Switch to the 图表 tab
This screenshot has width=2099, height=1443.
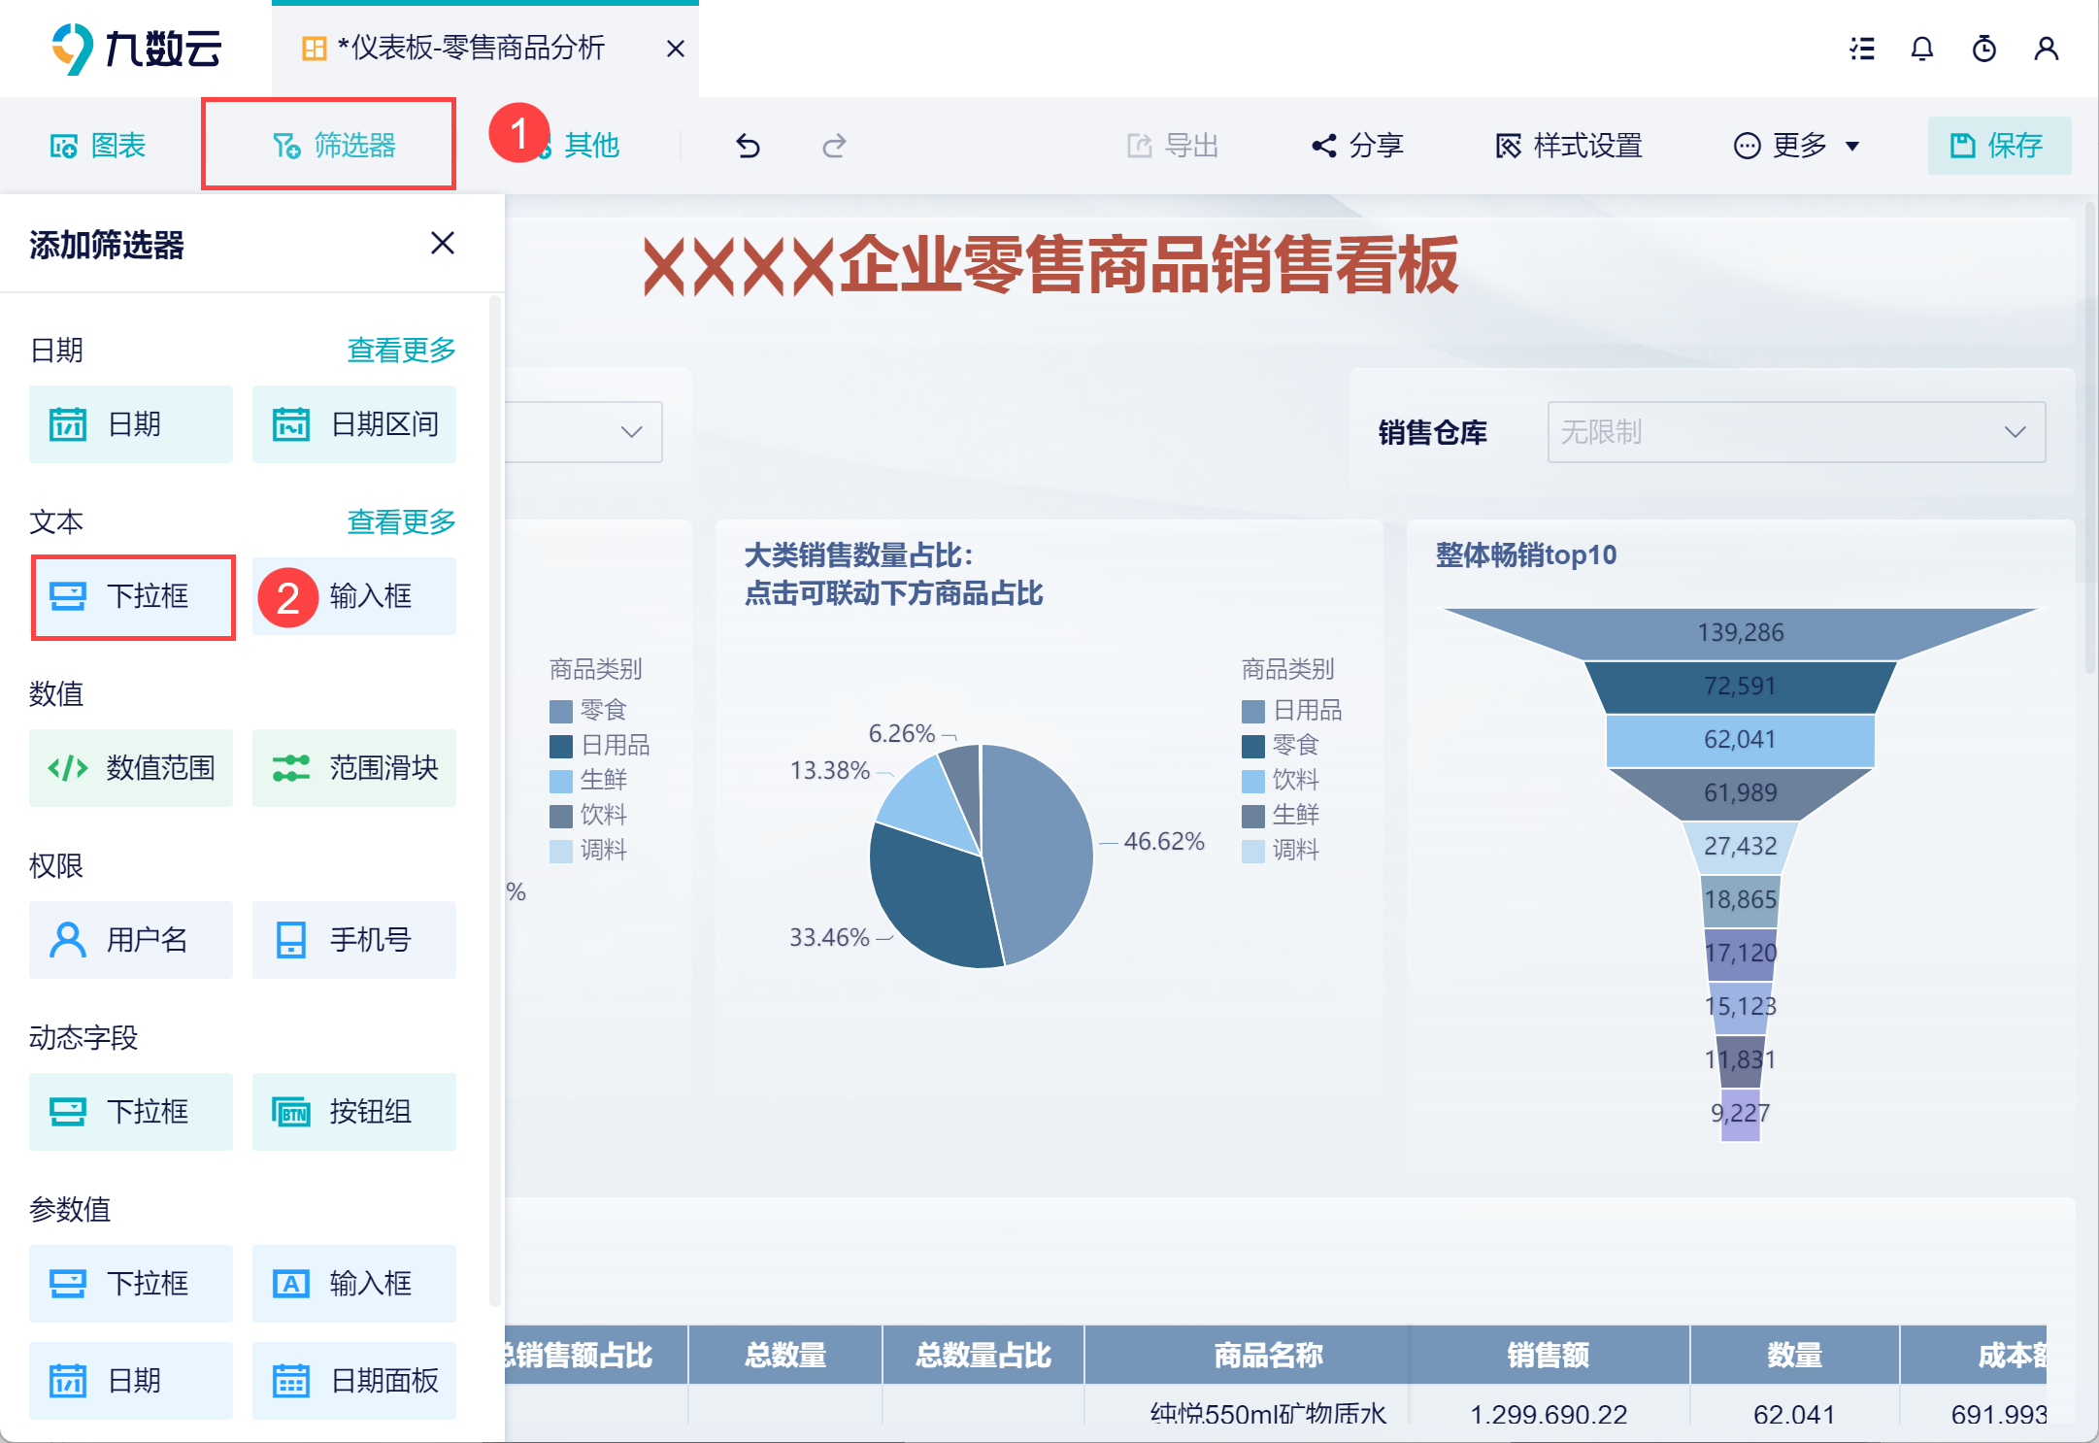pyautogui.click(x=98, y=146)
